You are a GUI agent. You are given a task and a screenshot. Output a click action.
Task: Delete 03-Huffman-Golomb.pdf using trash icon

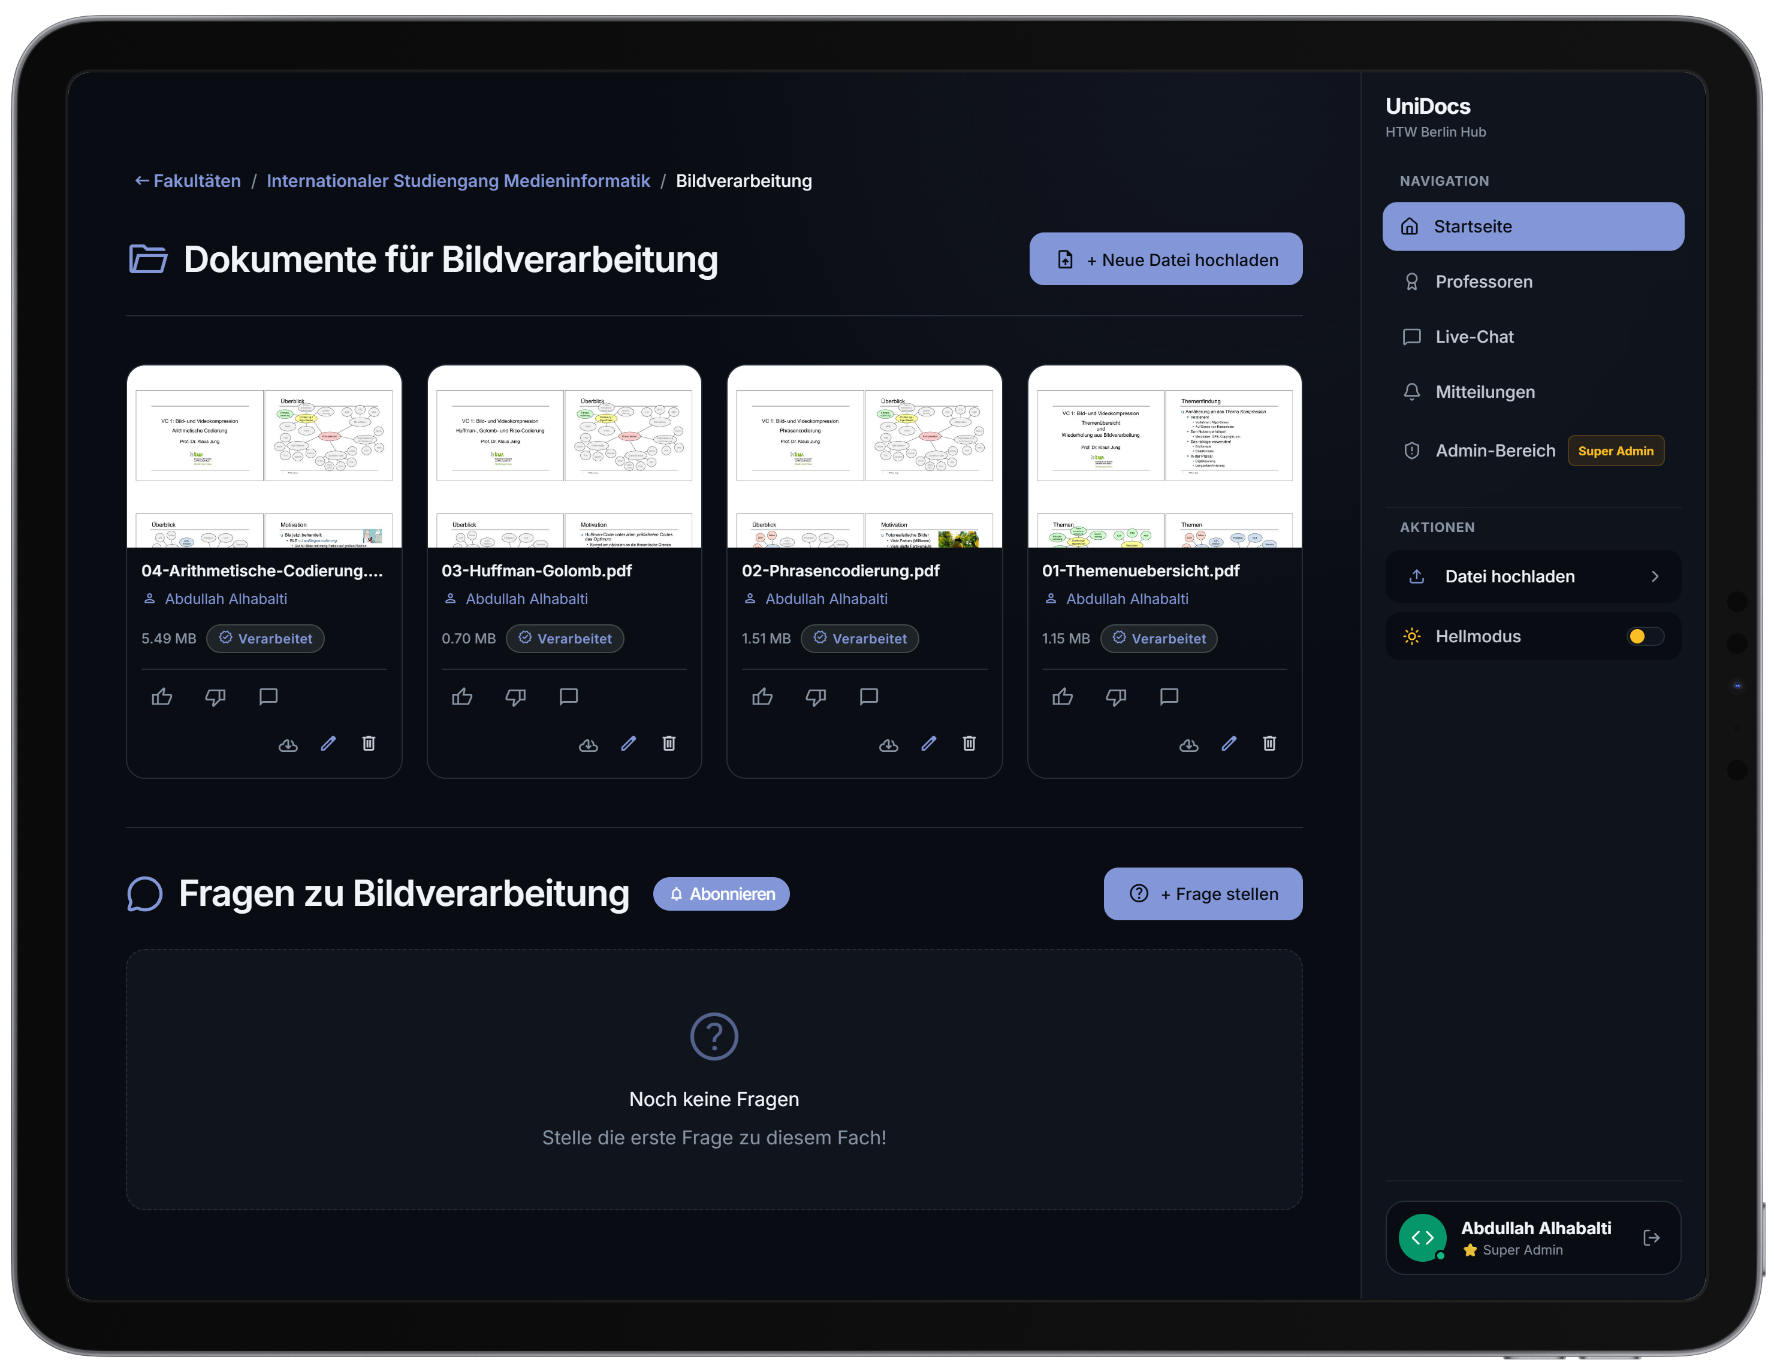(669, 744)
